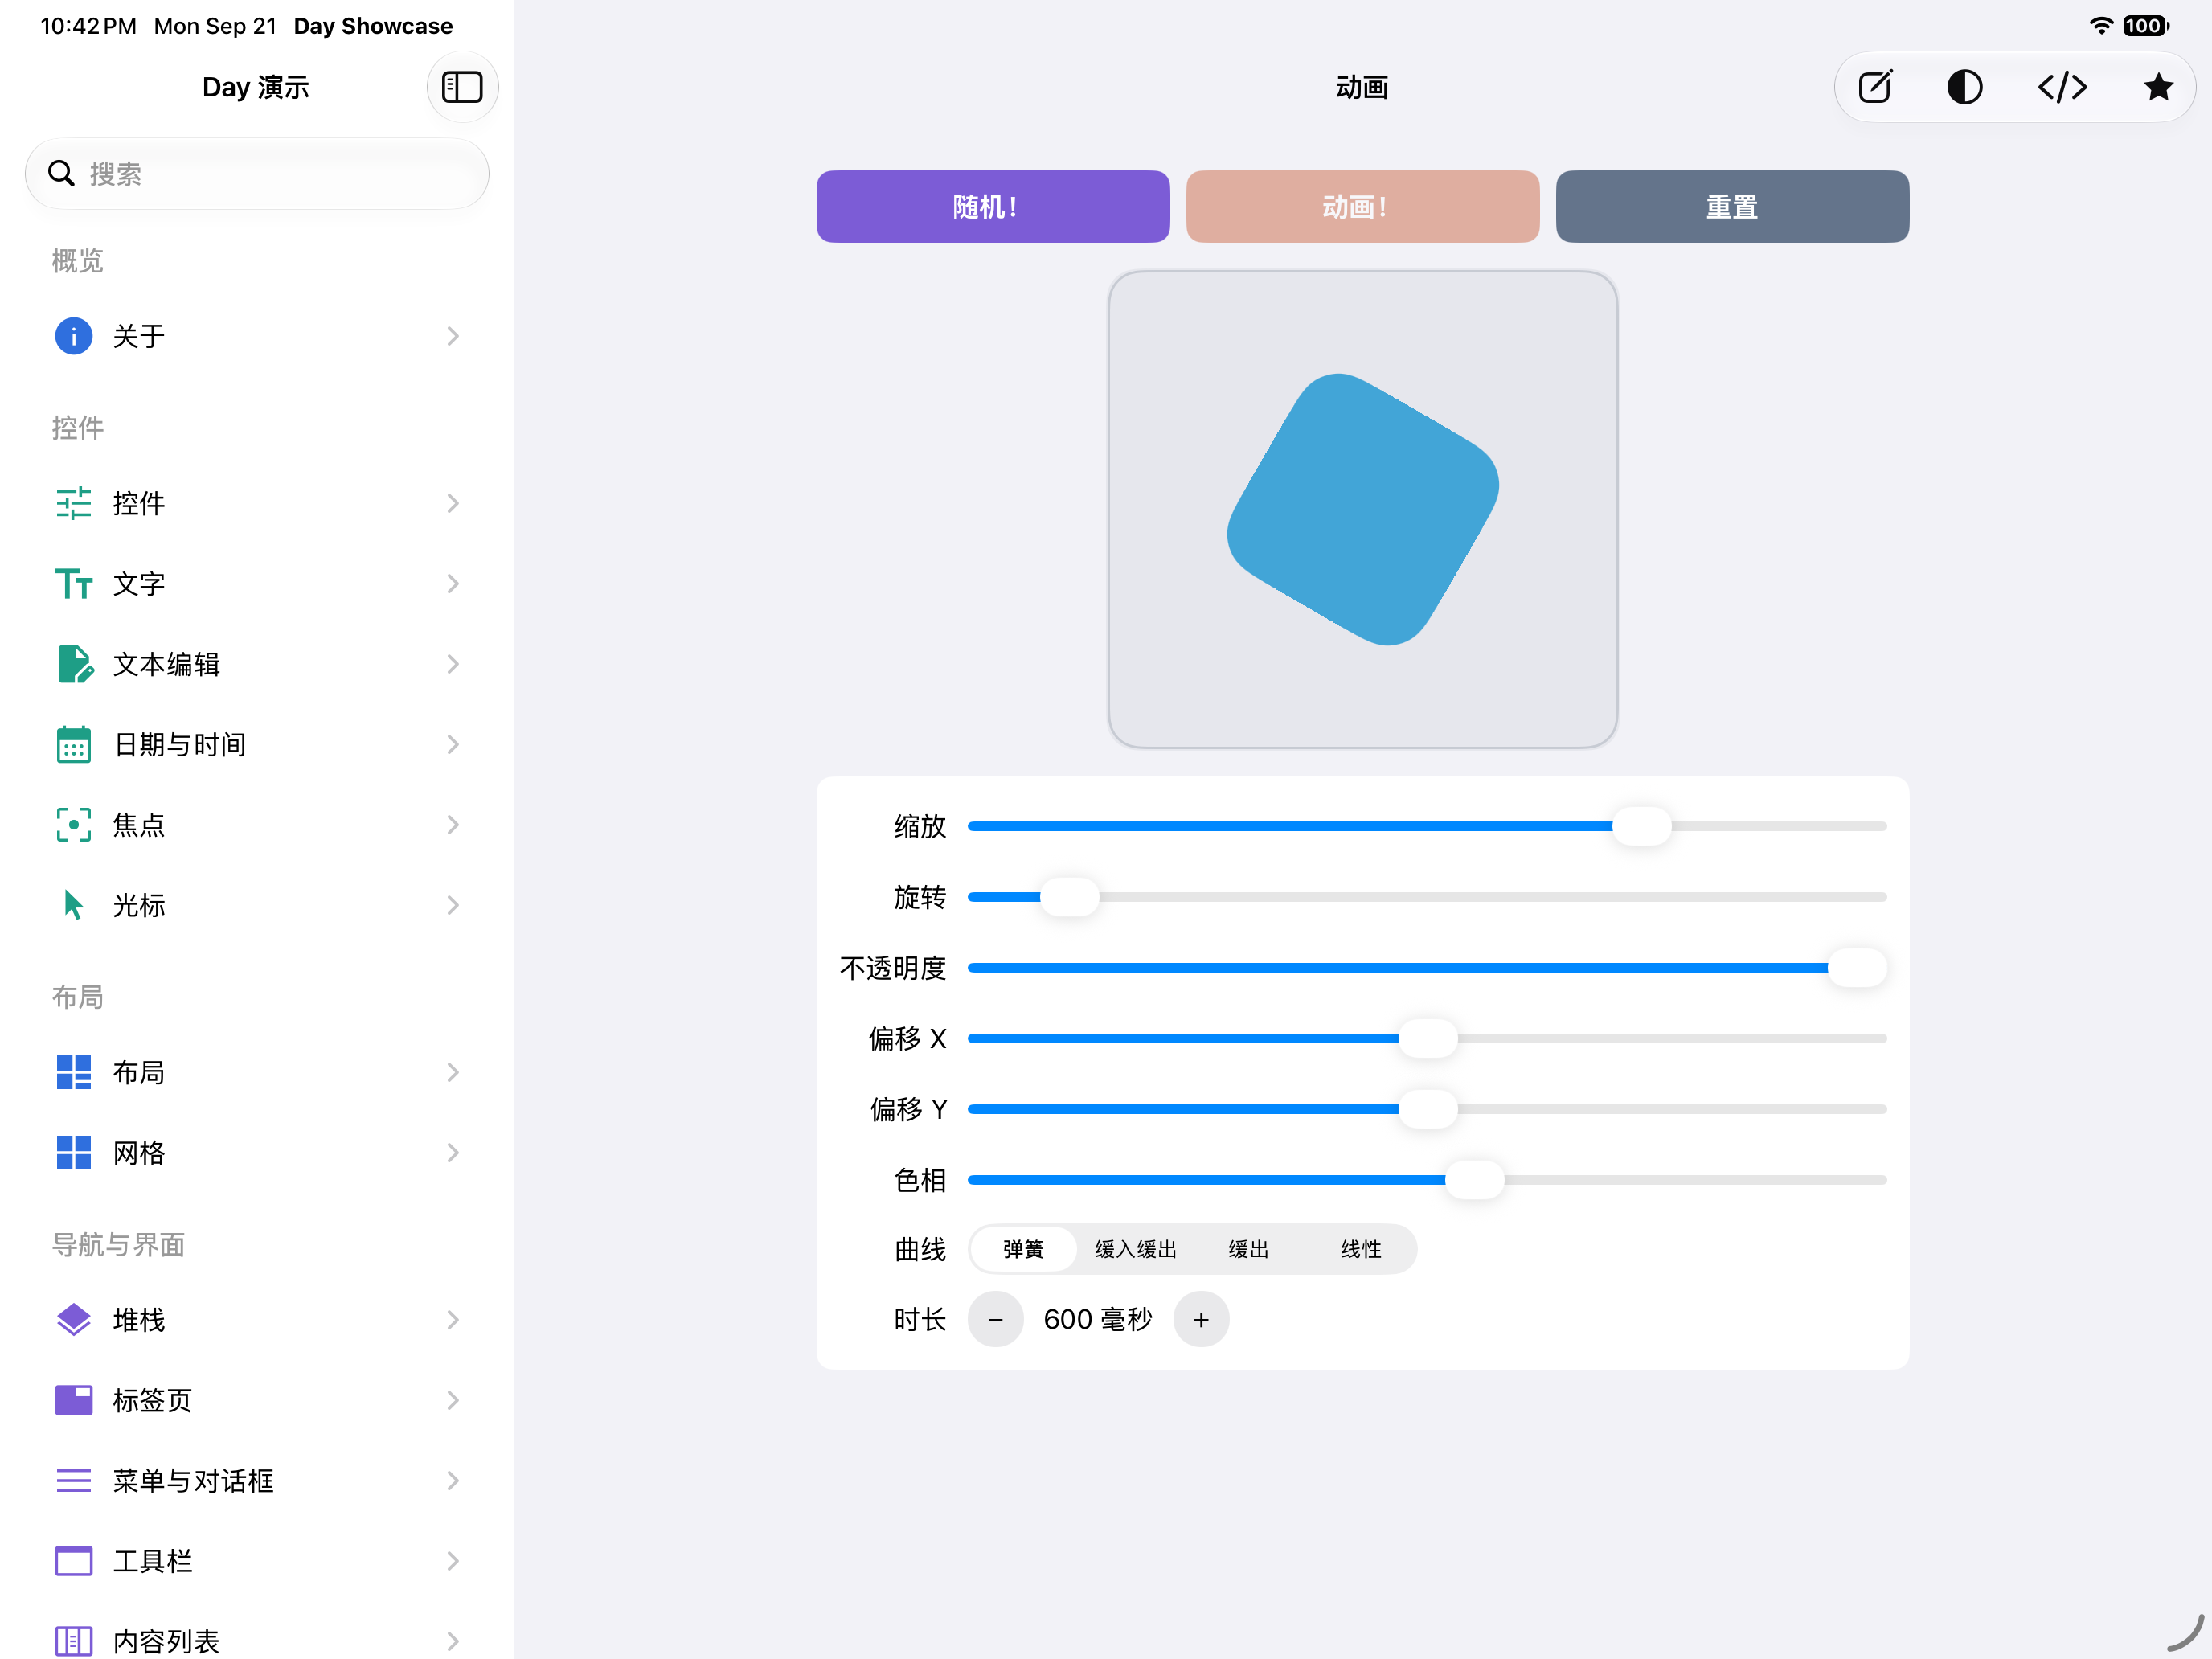
Task: Click the blue info icon for 关于
Action: pyautogui.click(x=74, y=336)
